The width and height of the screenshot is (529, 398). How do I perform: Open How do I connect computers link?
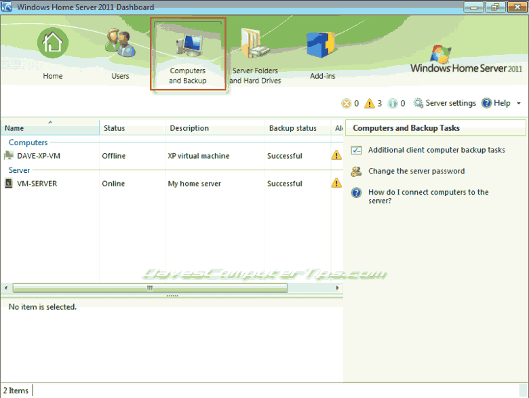tap(429, 197)
